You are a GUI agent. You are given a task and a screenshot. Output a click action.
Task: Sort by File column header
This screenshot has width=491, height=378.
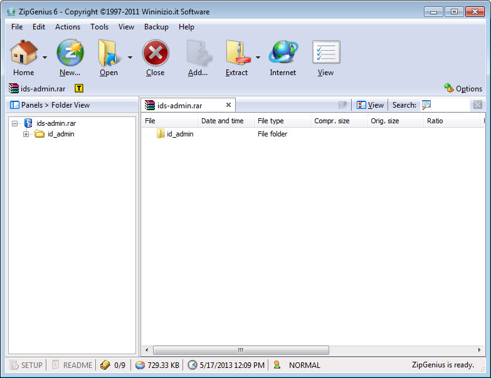click(169, 121)
